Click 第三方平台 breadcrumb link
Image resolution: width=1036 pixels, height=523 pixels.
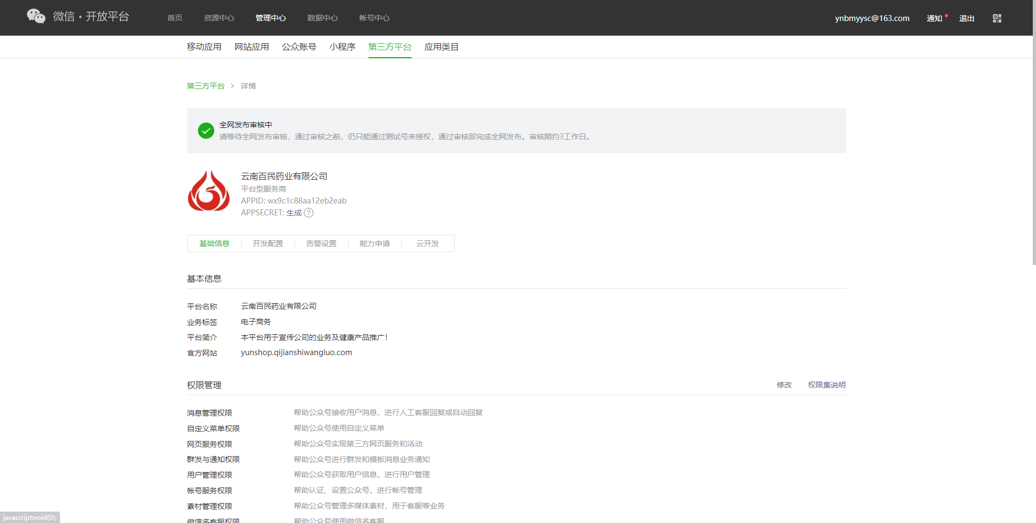[206, 86]
